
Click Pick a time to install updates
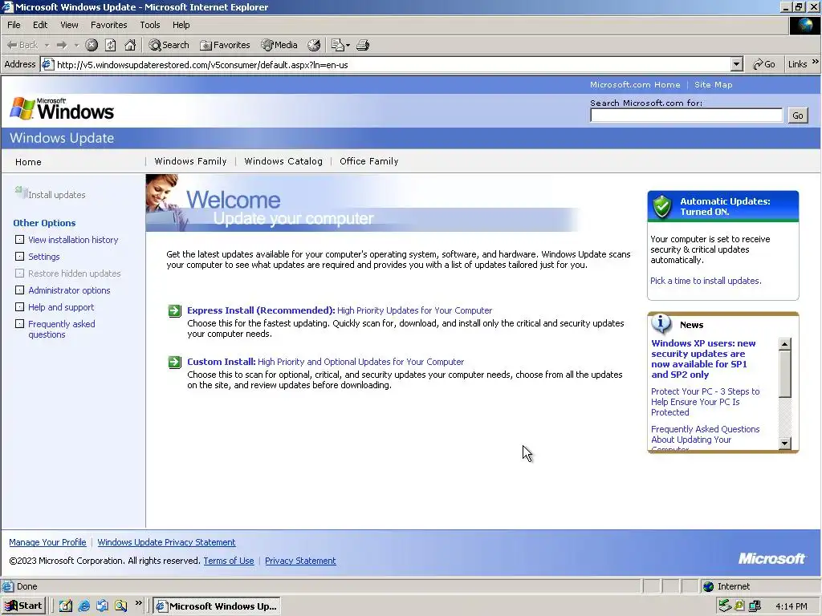pos(706,281)
